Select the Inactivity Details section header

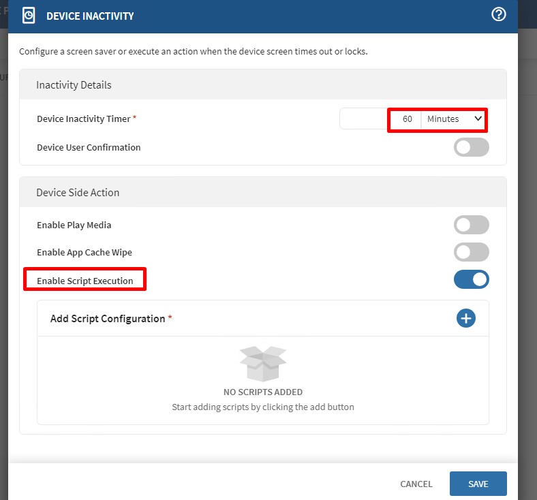point(74,85)
